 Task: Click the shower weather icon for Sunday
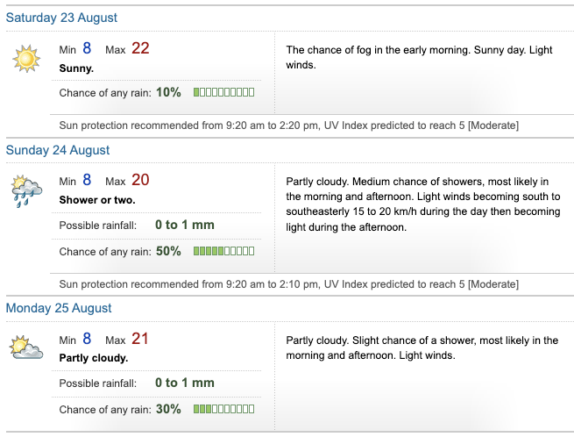(x=25, y=190)
